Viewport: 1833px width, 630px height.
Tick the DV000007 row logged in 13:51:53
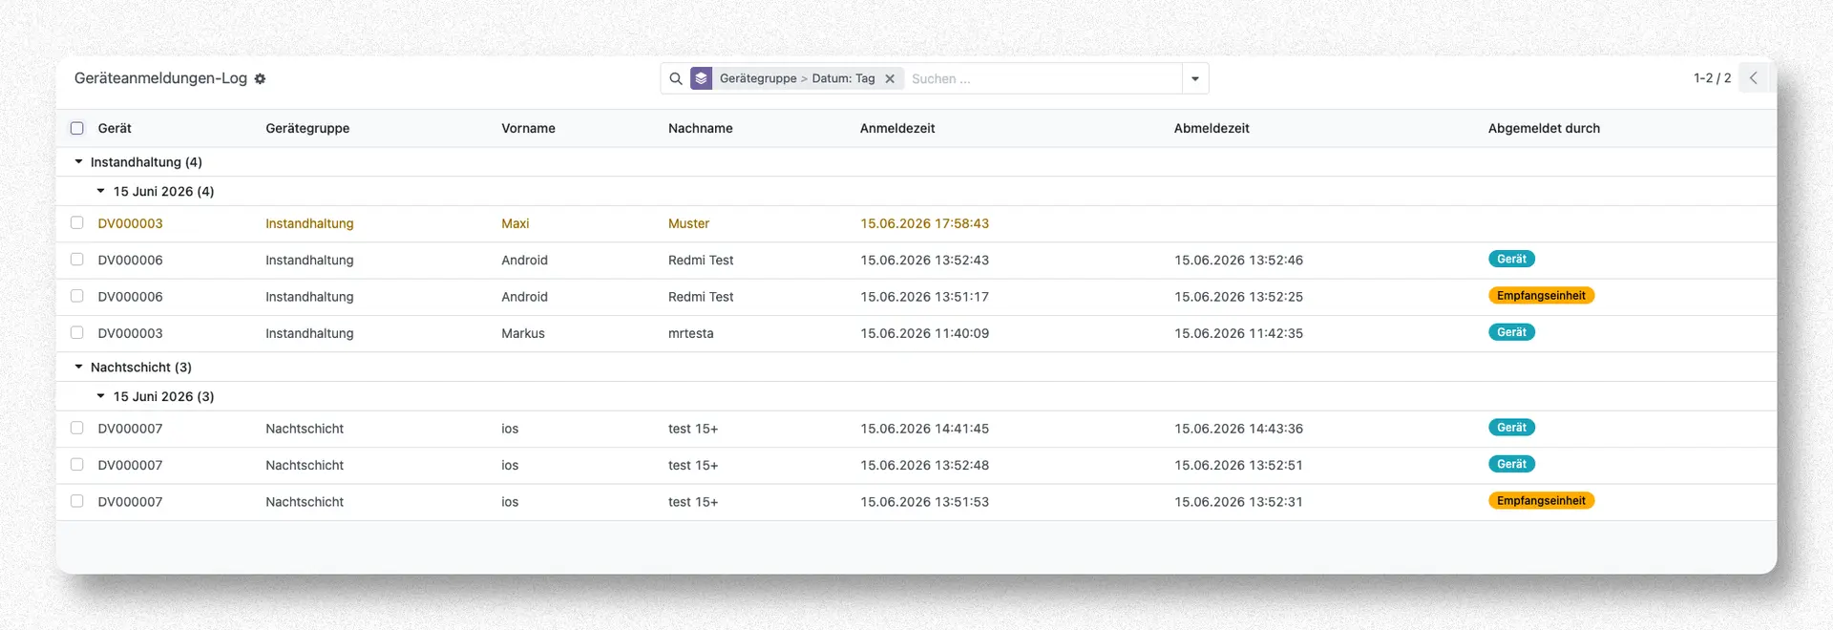tap(77, 501)
